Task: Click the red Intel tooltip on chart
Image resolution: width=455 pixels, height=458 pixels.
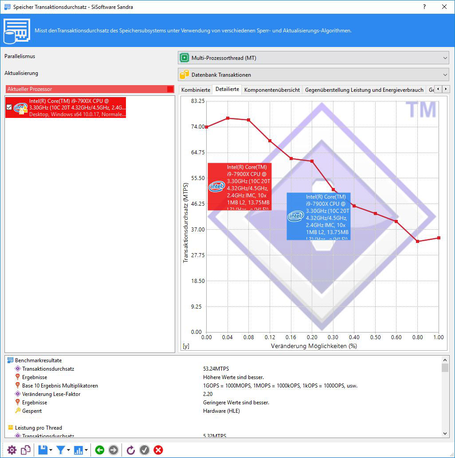Action: coord(239,186)
